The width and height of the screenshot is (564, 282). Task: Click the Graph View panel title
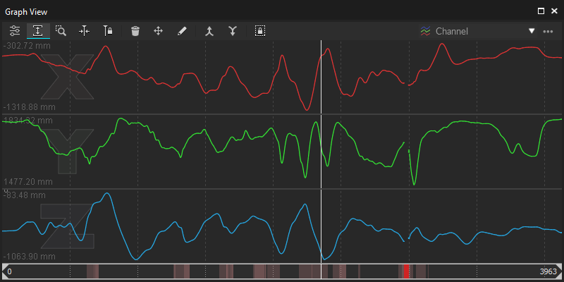tap(25, 11)
